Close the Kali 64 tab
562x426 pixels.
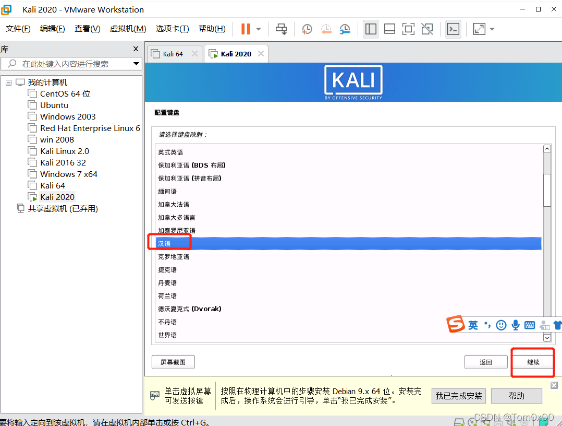coord(194,53)
